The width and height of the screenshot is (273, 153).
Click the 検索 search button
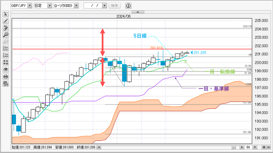coord(115,5)
